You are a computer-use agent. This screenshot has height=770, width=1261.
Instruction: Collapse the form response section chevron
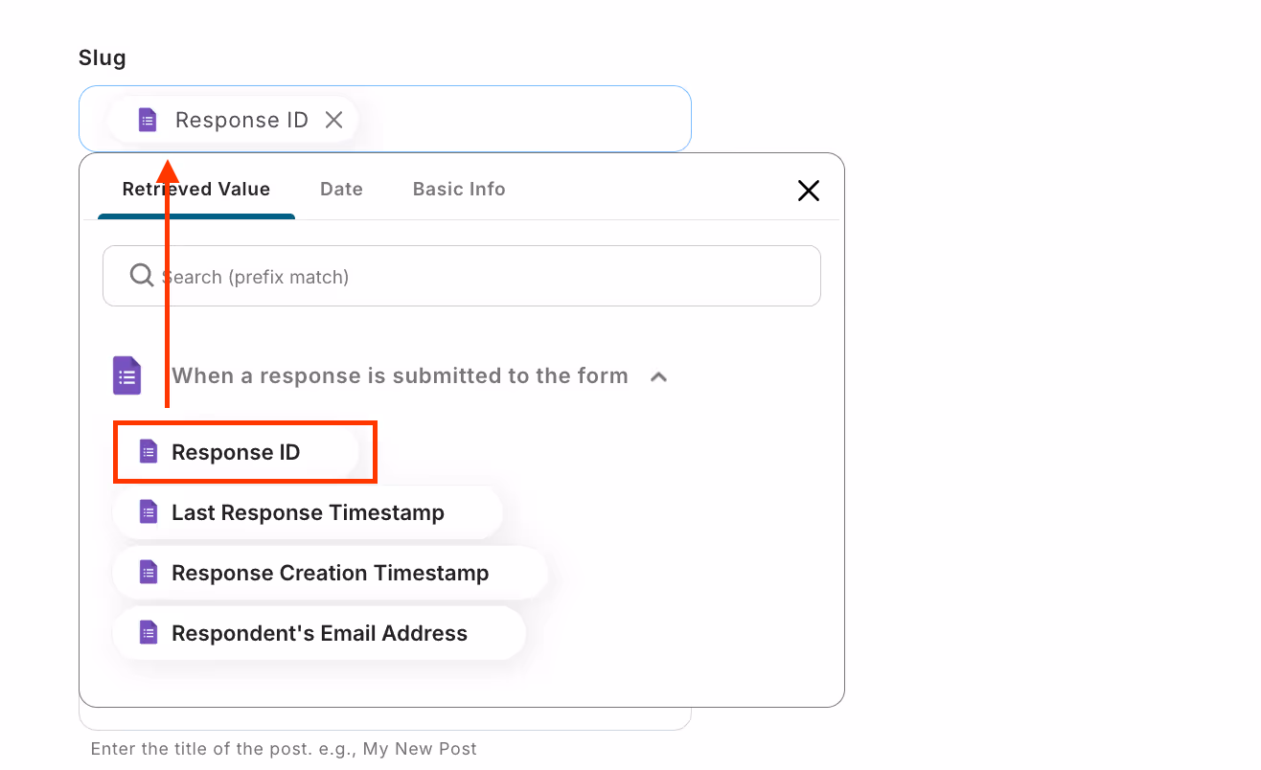[x=658, y=376]
